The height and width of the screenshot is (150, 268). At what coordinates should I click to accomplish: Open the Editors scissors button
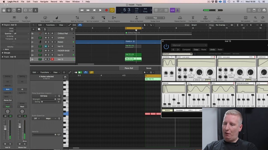pos(35,10)
